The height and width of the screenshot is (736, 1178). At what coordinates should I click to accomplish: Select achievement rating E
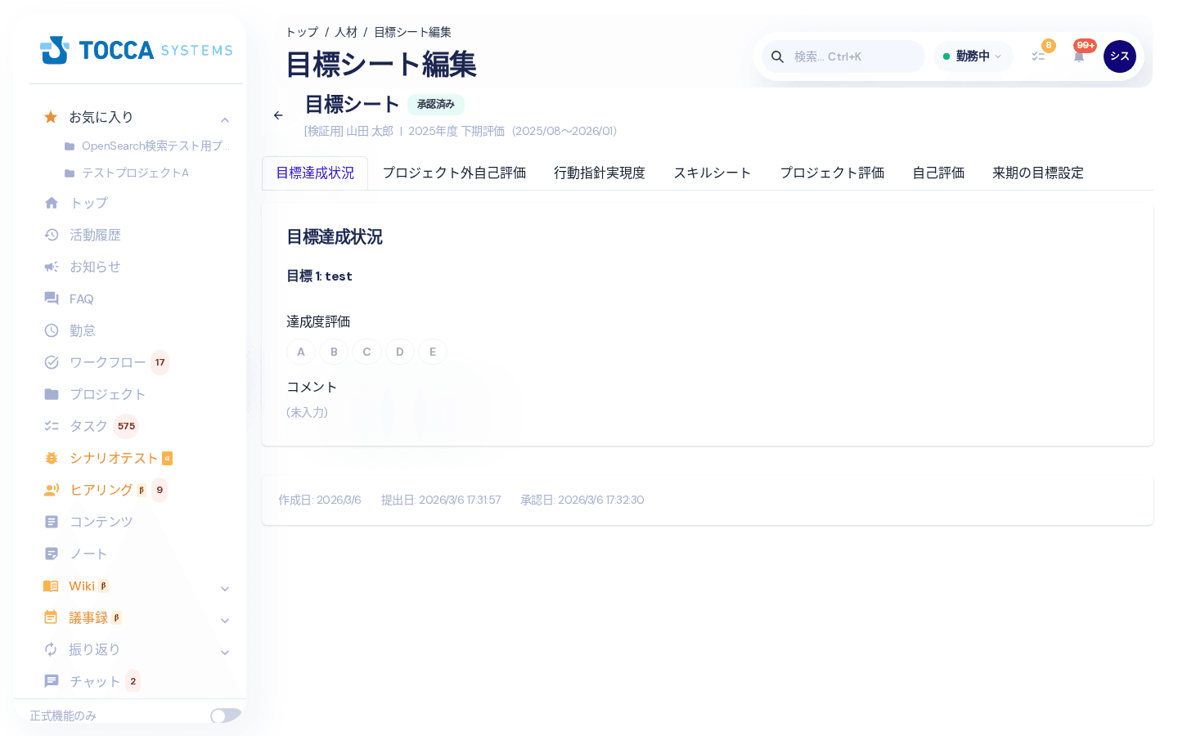pos(433,352)
